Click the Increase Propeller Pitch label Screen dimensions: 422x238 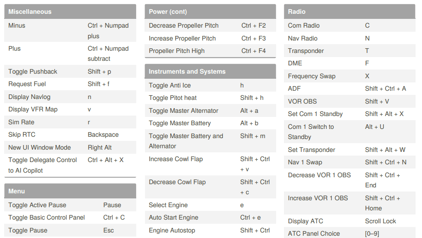point(182,38)
